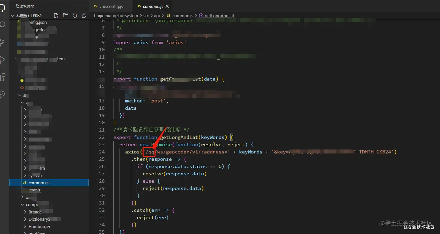The width and height of the screenshot is (440, 234).
Task: Click 'reject(response.data)' on line 29
Action: point(173,188)
